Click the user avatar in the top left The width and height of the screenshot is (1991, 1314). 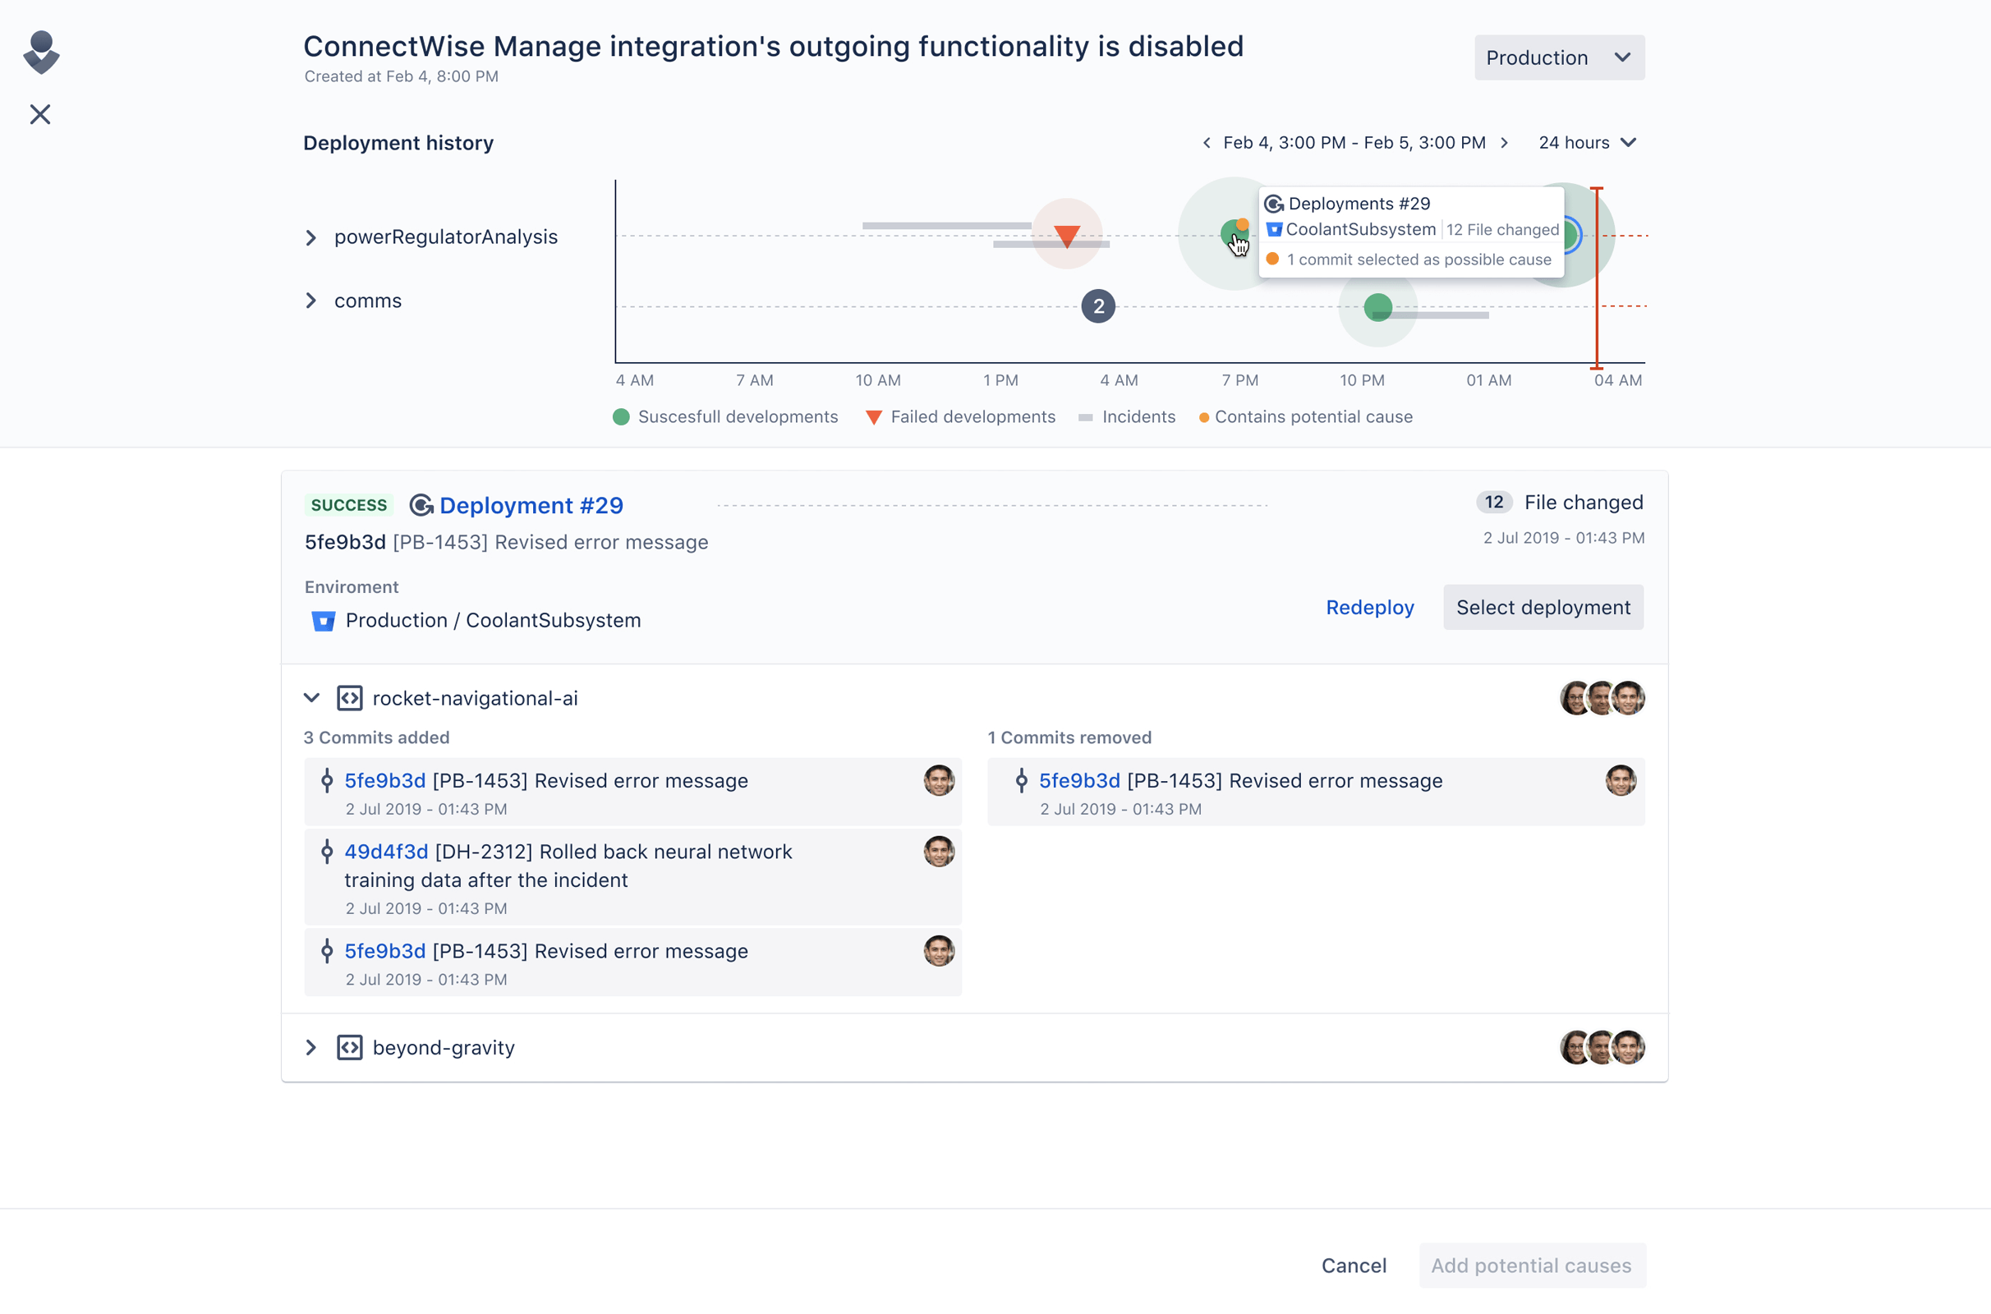point(40,52)
